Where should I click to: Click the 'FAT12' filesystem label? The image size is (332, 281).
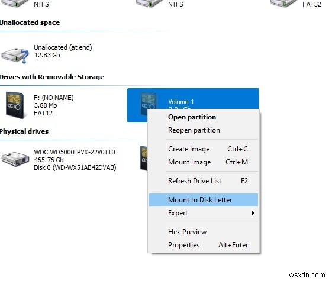coord(43,113)
